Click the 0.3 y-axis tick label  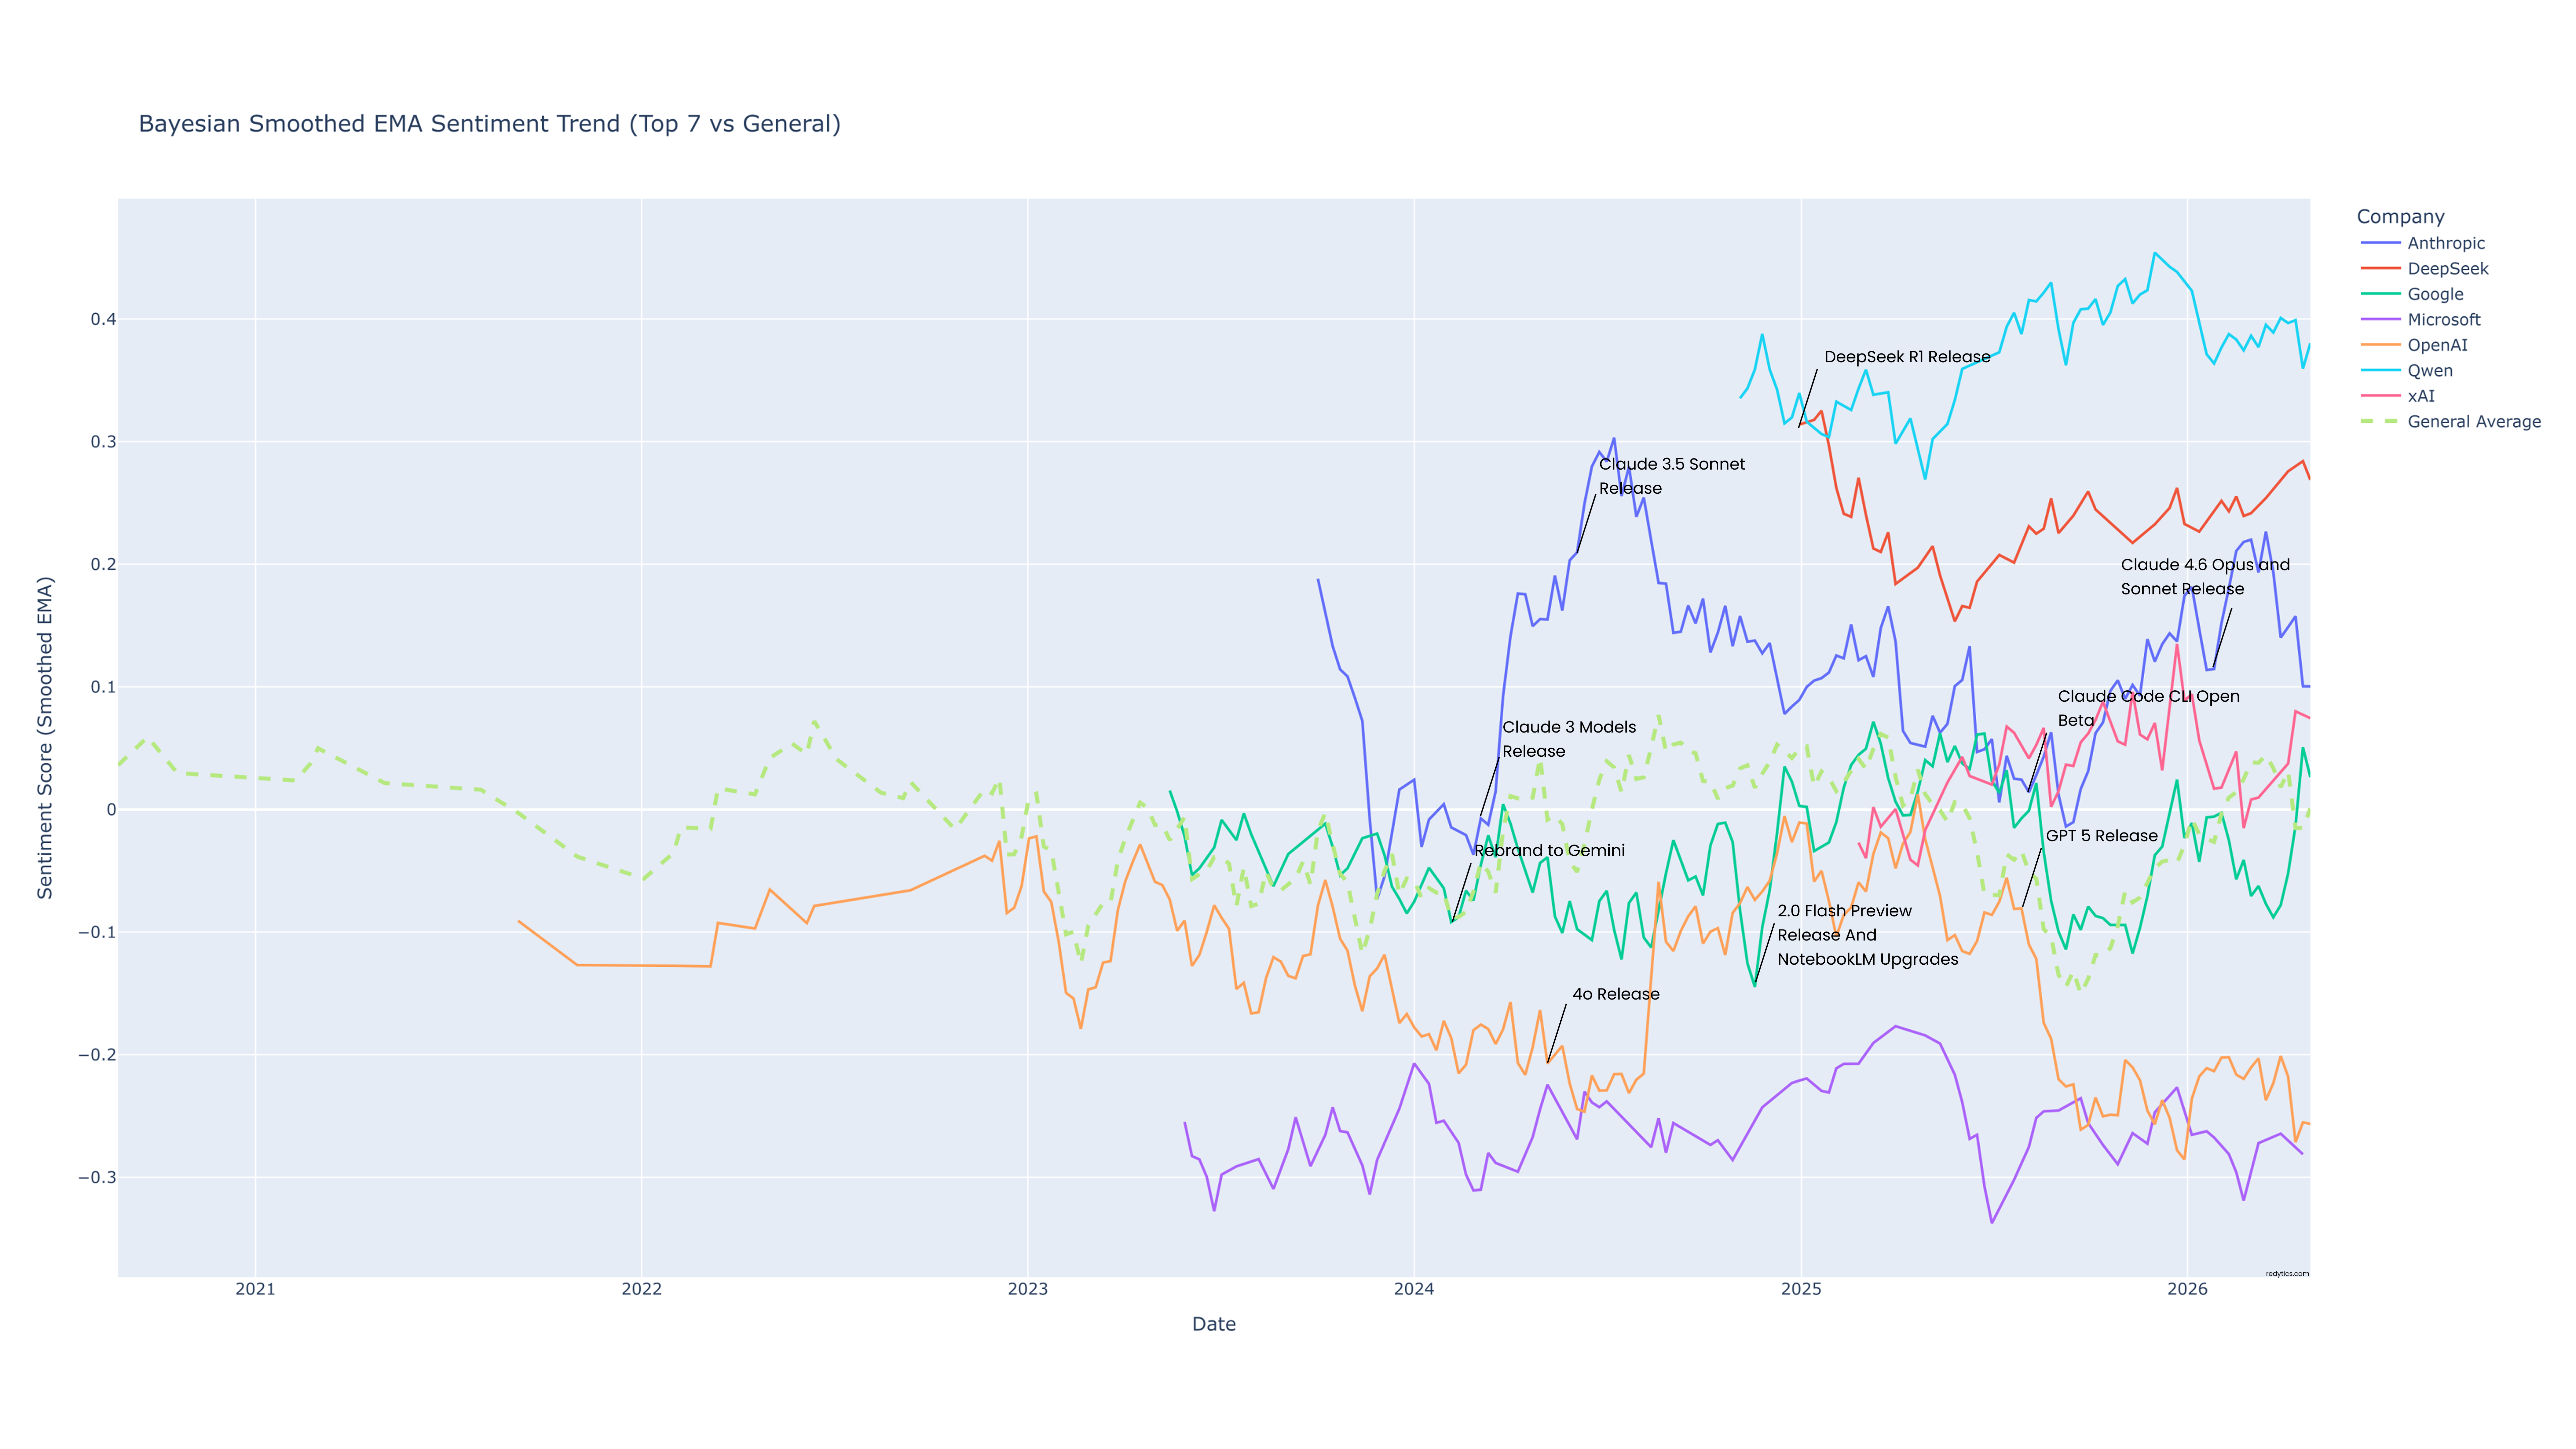click(x=103, y=442)
